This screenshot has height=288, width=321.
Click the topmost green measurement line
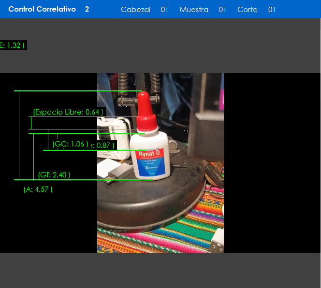(x=77, y=91)
